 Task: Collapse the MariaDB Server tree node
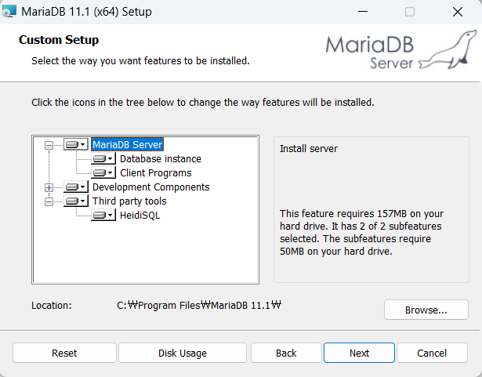tap(49, 145)
